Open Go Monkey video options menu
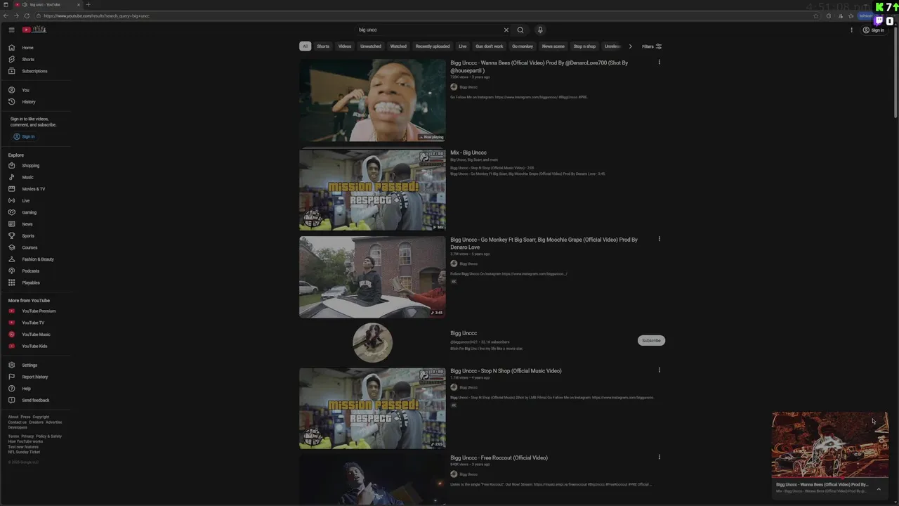The height and width of the screenshot is (506, 899). [659, 239]
